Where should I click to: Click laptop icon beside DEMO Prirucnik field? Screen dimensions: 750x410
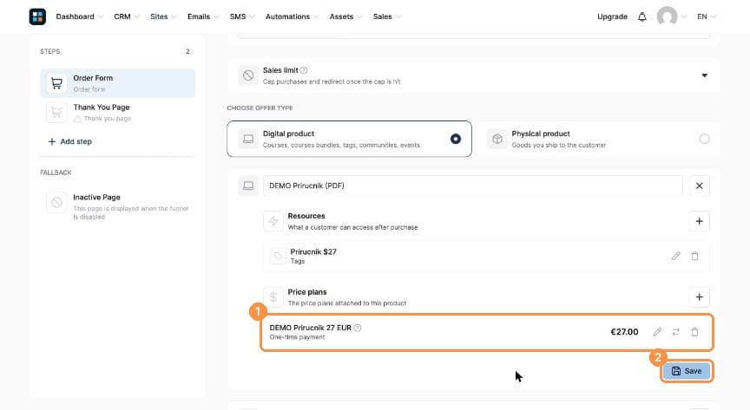[x=247, y=185]
